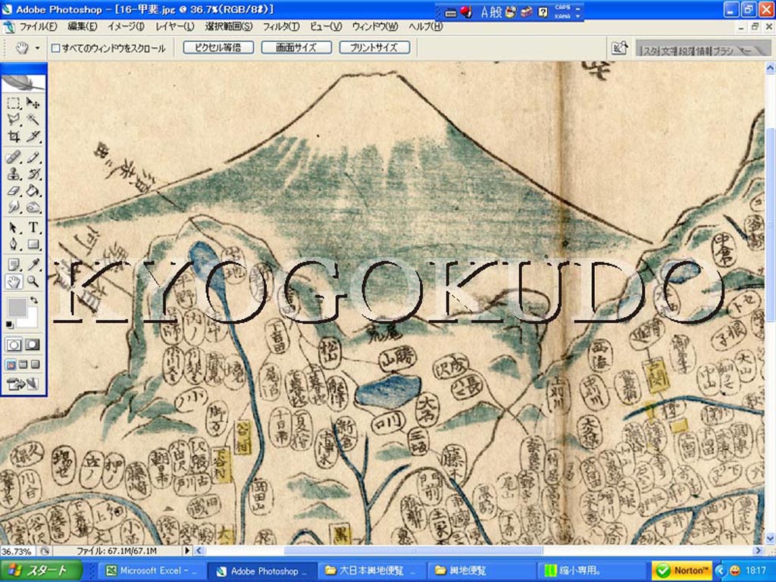776x582 pixels.
Task: Open Norton from the system tray
Action: pos(682,571)
